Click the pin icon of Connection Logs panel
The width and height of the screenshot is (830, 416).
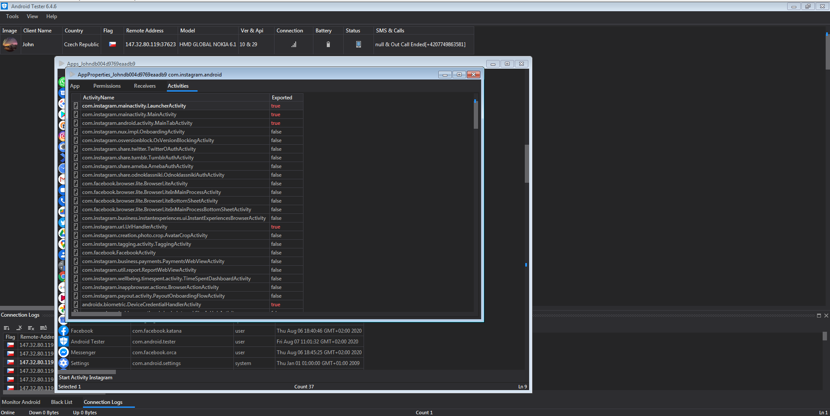click(819, 315)
